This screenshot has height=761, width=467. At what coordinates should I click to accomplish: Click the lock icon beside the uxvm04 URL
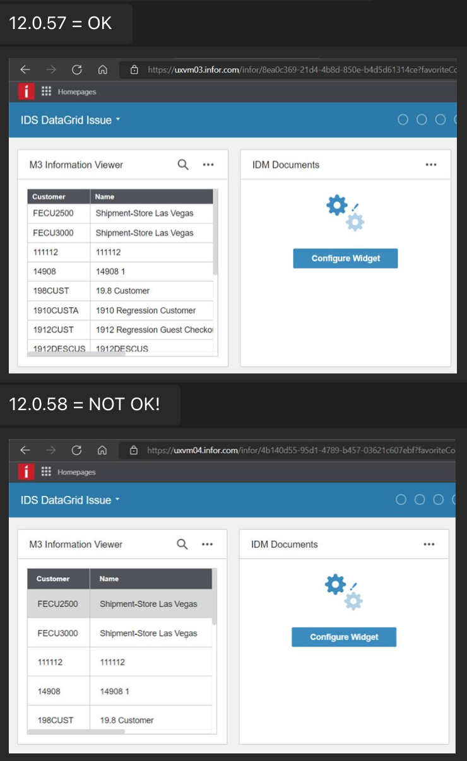pyautogui.click(x=134, y=450)
